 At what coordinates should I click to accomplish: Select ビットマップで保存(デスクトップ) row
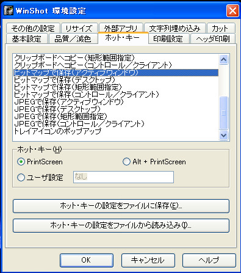pyautogui.click(x=116, y=80)
